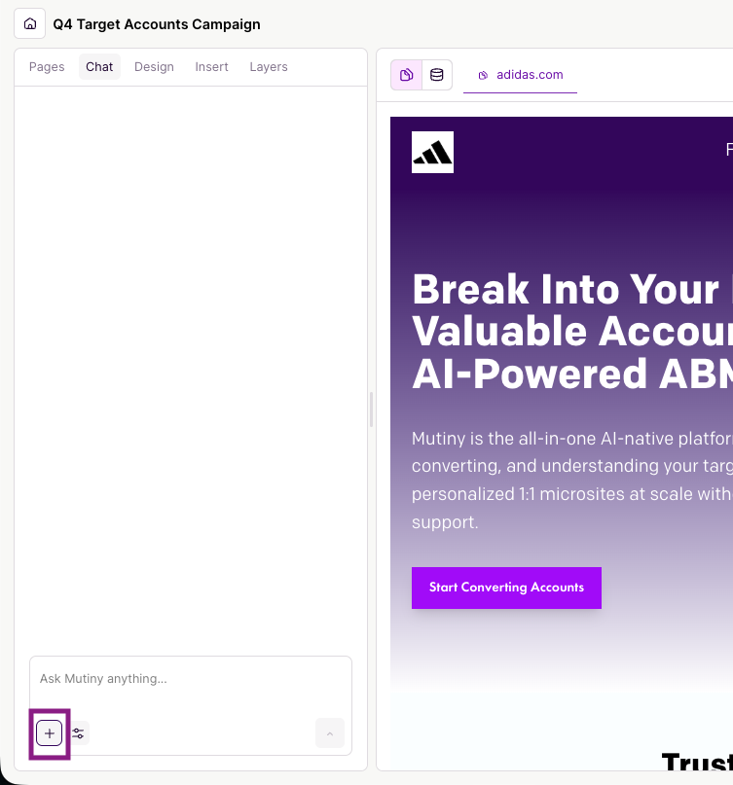Open the Layers tab
733x785 pixels.
pyautogui.click(x=269, y=67)
